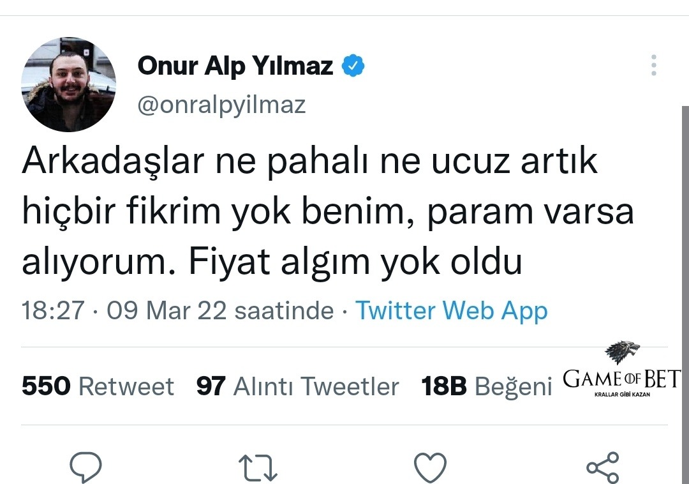Screen dimensions: 689x484
Task: Open Onur Alp Yılmaz's profile picture
Action: pyautogui.click(x=69, y=84)
